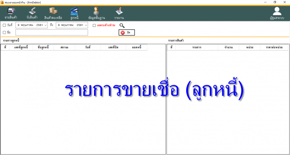
Task: Open the สินค้าคงเหลือ (stock) boxes icon
Action: coord(53,13)
